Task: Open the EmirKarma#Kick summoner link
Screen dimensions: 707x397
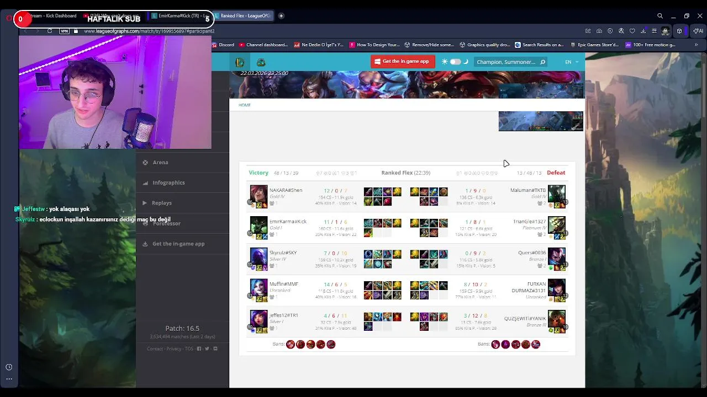Action: tap(288, 222)
